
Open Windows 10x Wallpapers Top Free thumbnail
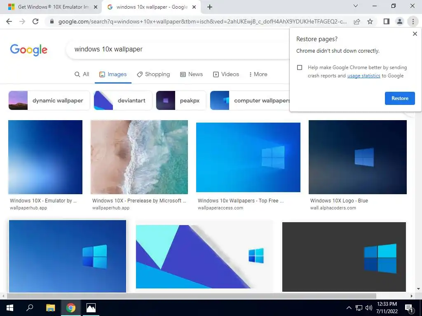(x=248, y=157)
